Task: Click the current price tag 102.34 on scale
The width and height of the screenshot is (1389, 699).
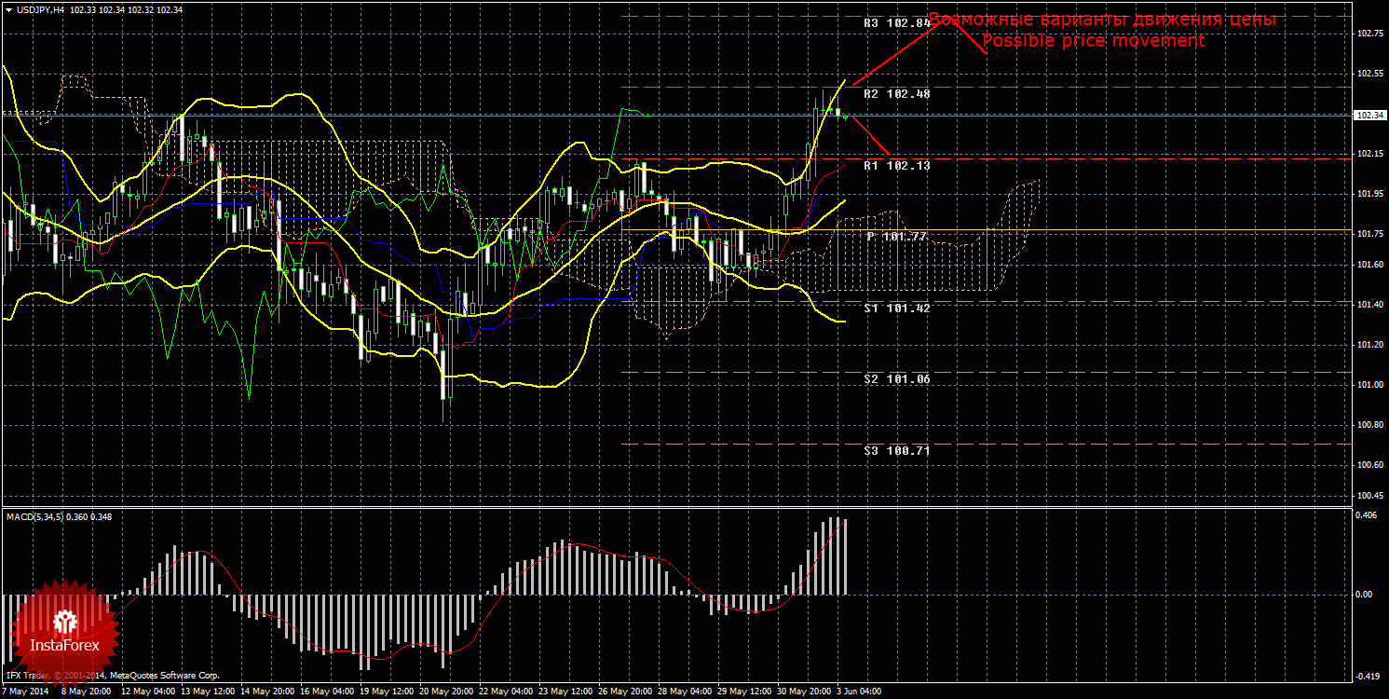Action: pos(1369,116)
